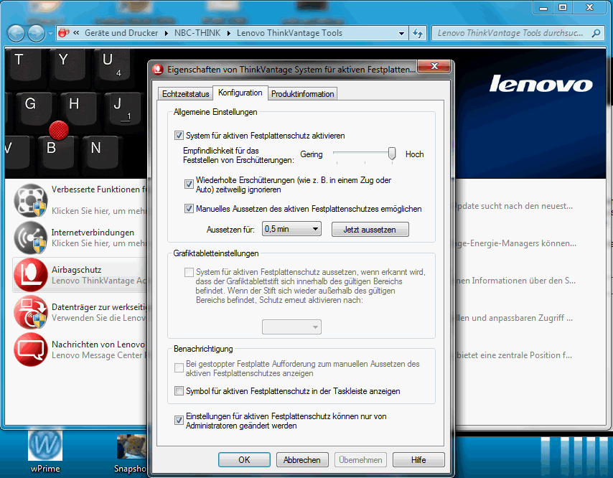Click the refresh button next to address bar
Viewport: 613px width, 478px height.
click(418, 33)
